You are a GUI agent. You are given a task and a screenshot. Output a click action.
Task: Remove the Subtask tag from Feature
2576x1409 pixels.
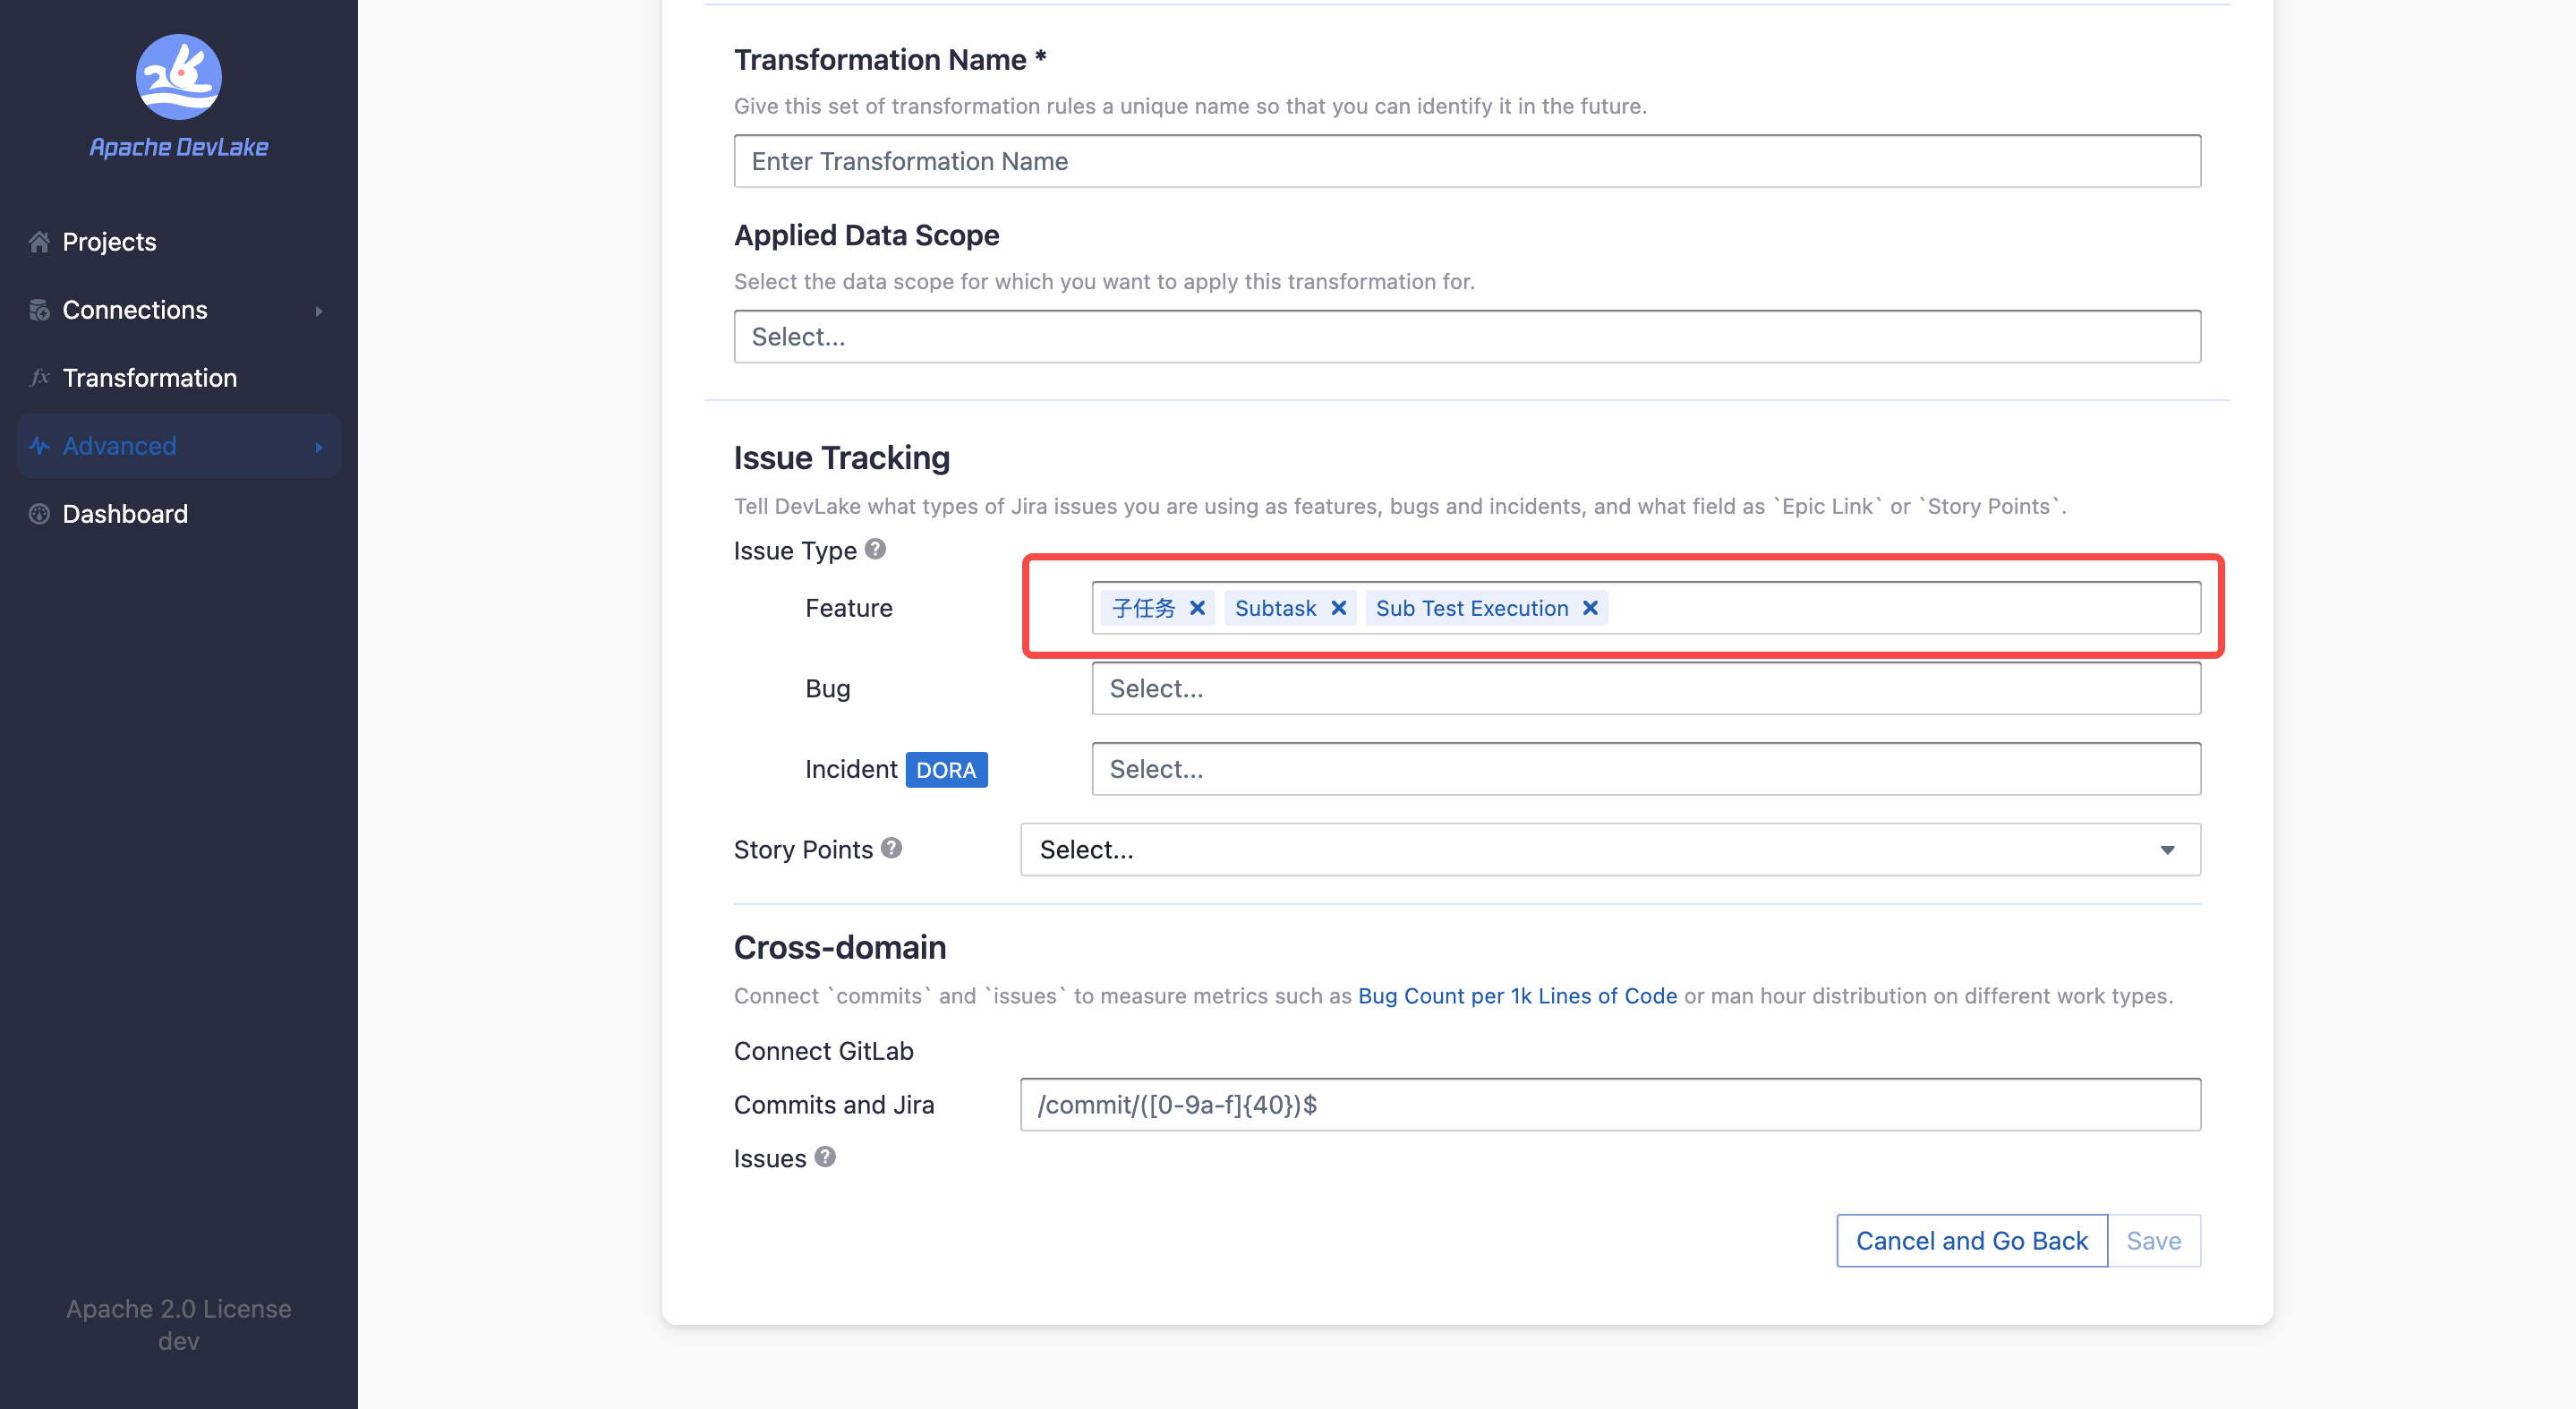(1338, 608)
